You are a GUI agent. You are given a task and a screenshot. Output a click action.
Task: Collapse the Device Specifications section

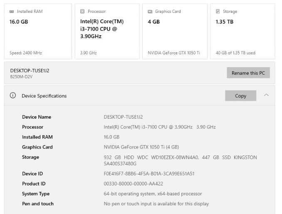tap(266, 95)
